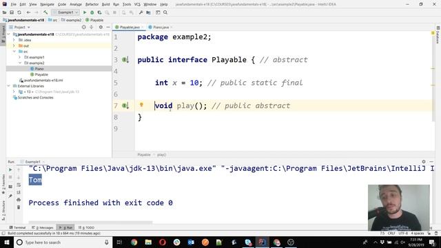Open the Refactor menu
441x248 pixels.
(92, 4)
